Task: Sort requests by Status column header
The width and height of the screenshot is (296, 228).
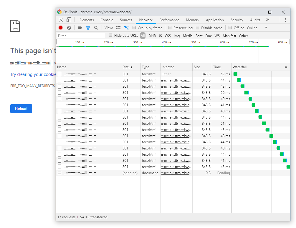Action: 131,67
